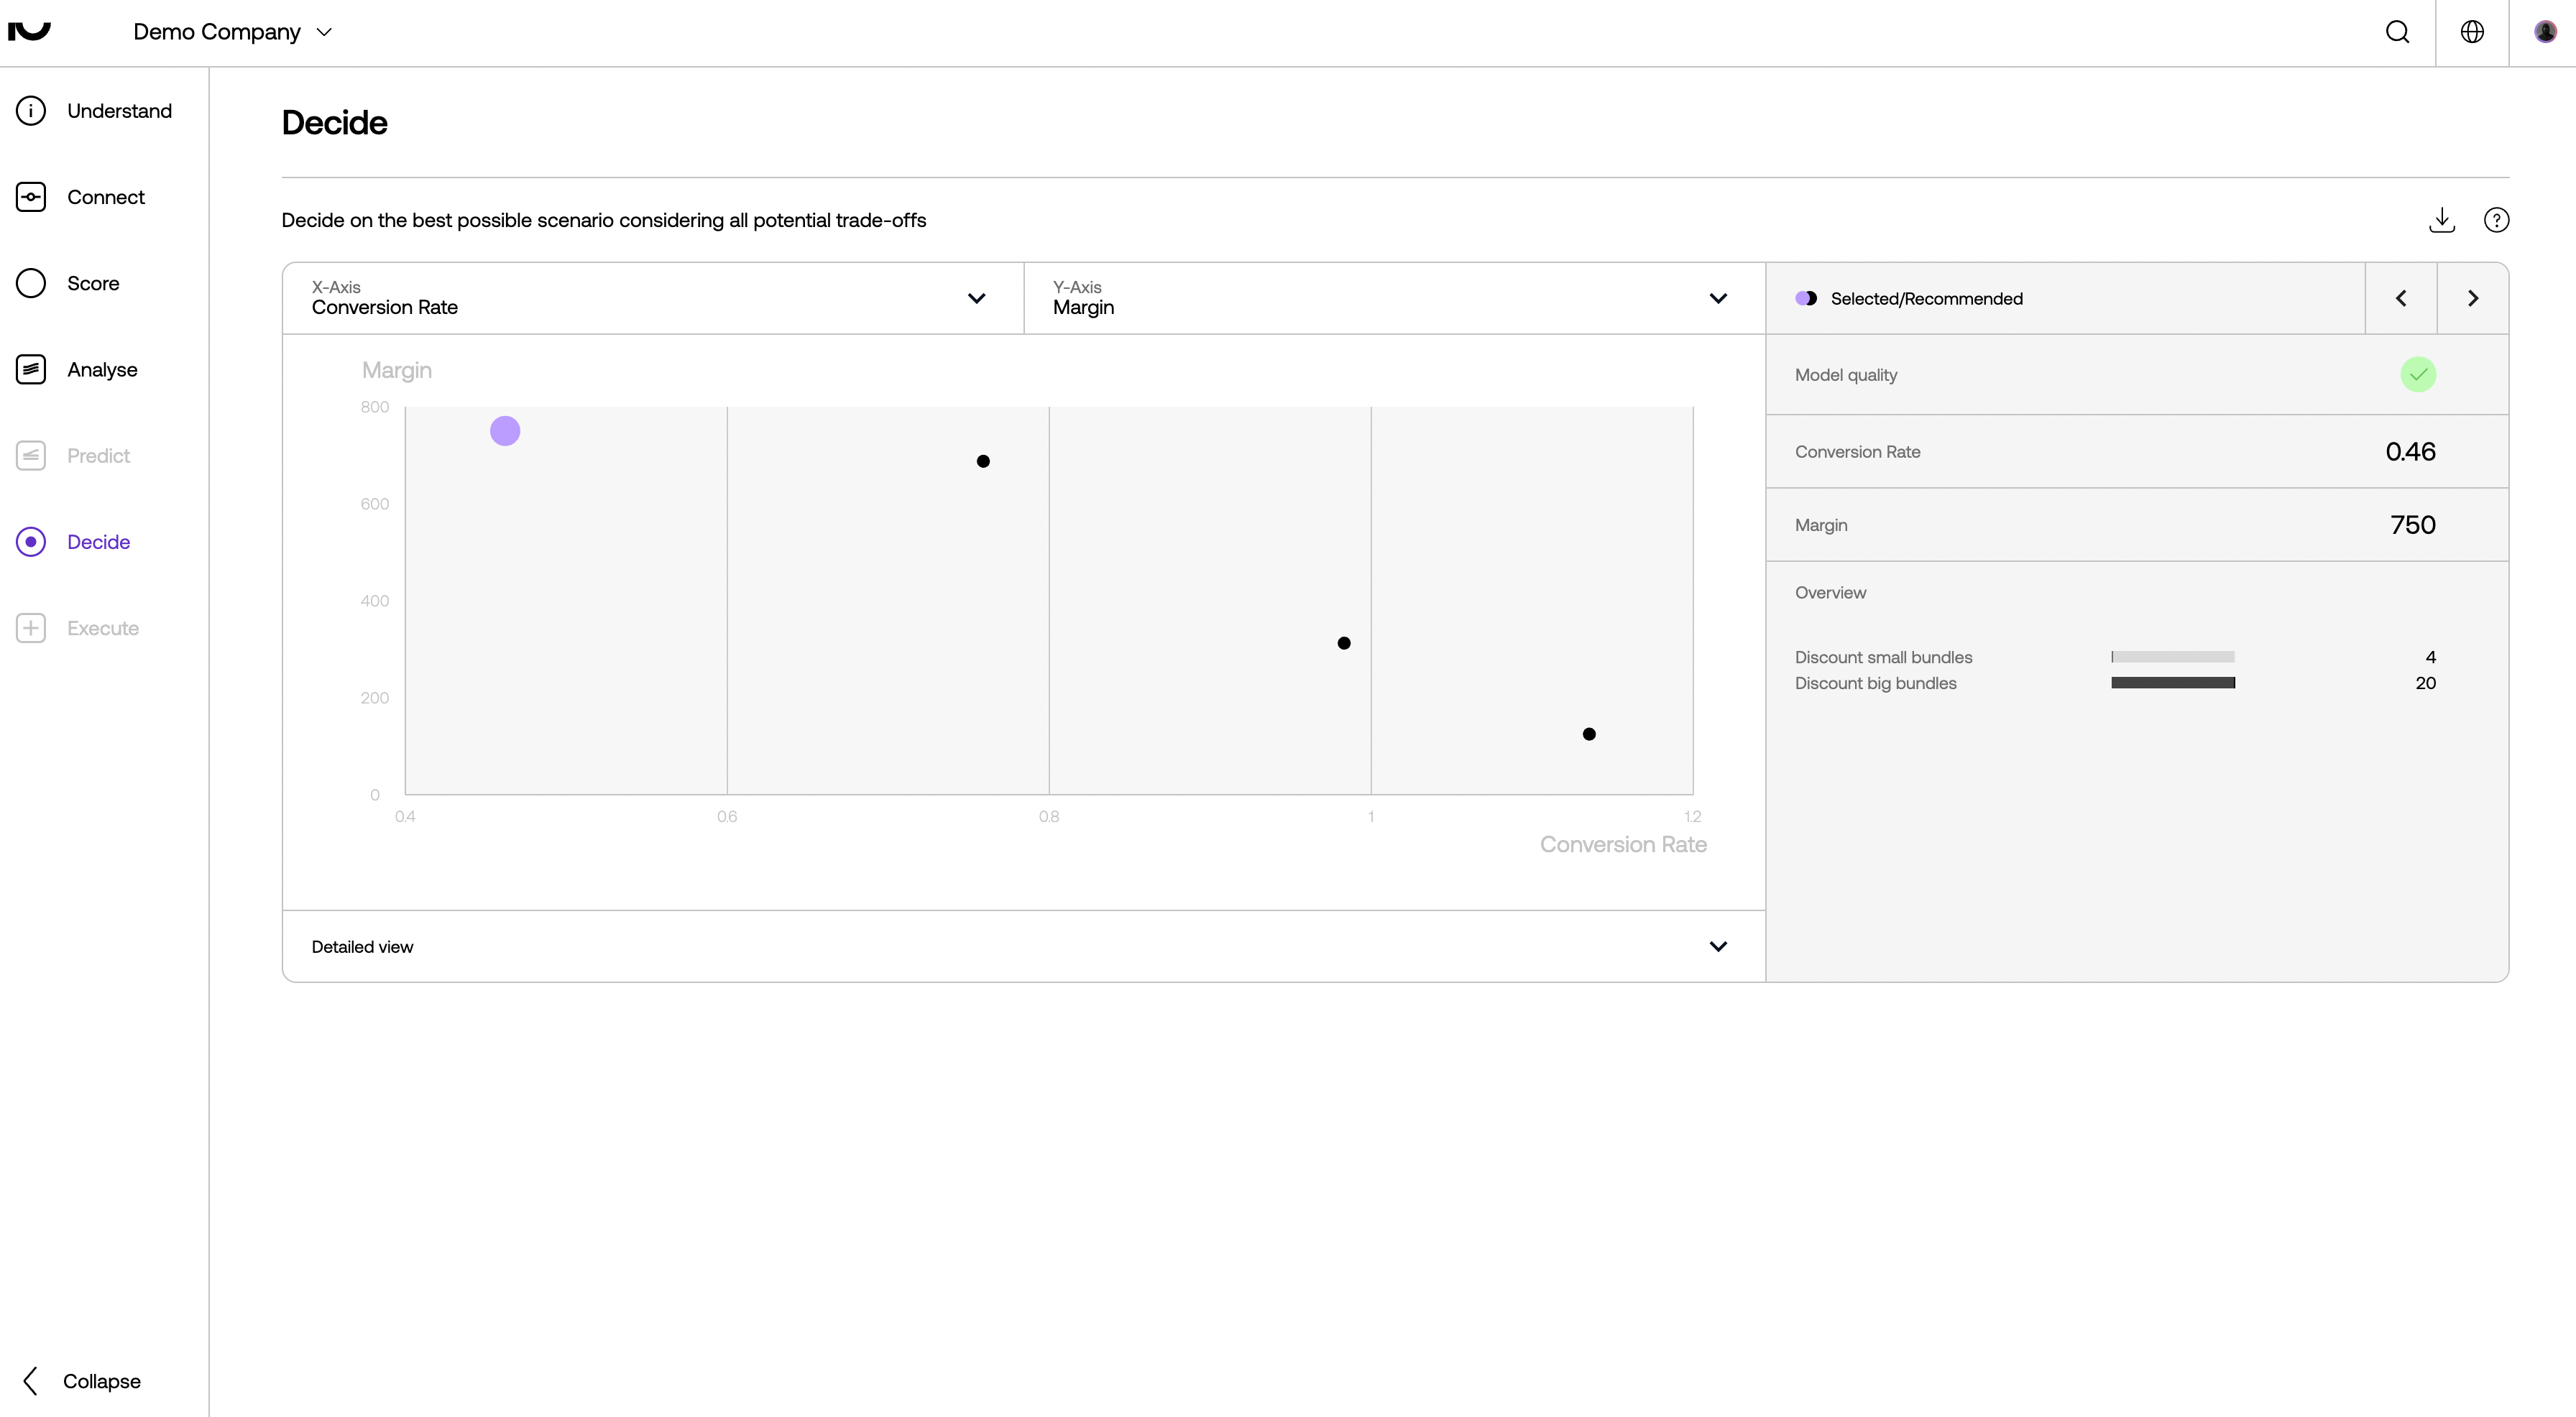Image resolution: width=2576 pixels, height=1417 pixels.
Task: Go to the Analyse menu item
Action: [x=101, y=370]
